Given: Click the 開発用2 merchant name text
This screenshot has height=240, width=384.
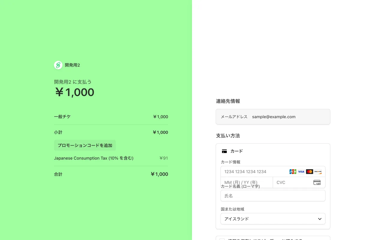Looking at the screenshot, I should [72, 65].
